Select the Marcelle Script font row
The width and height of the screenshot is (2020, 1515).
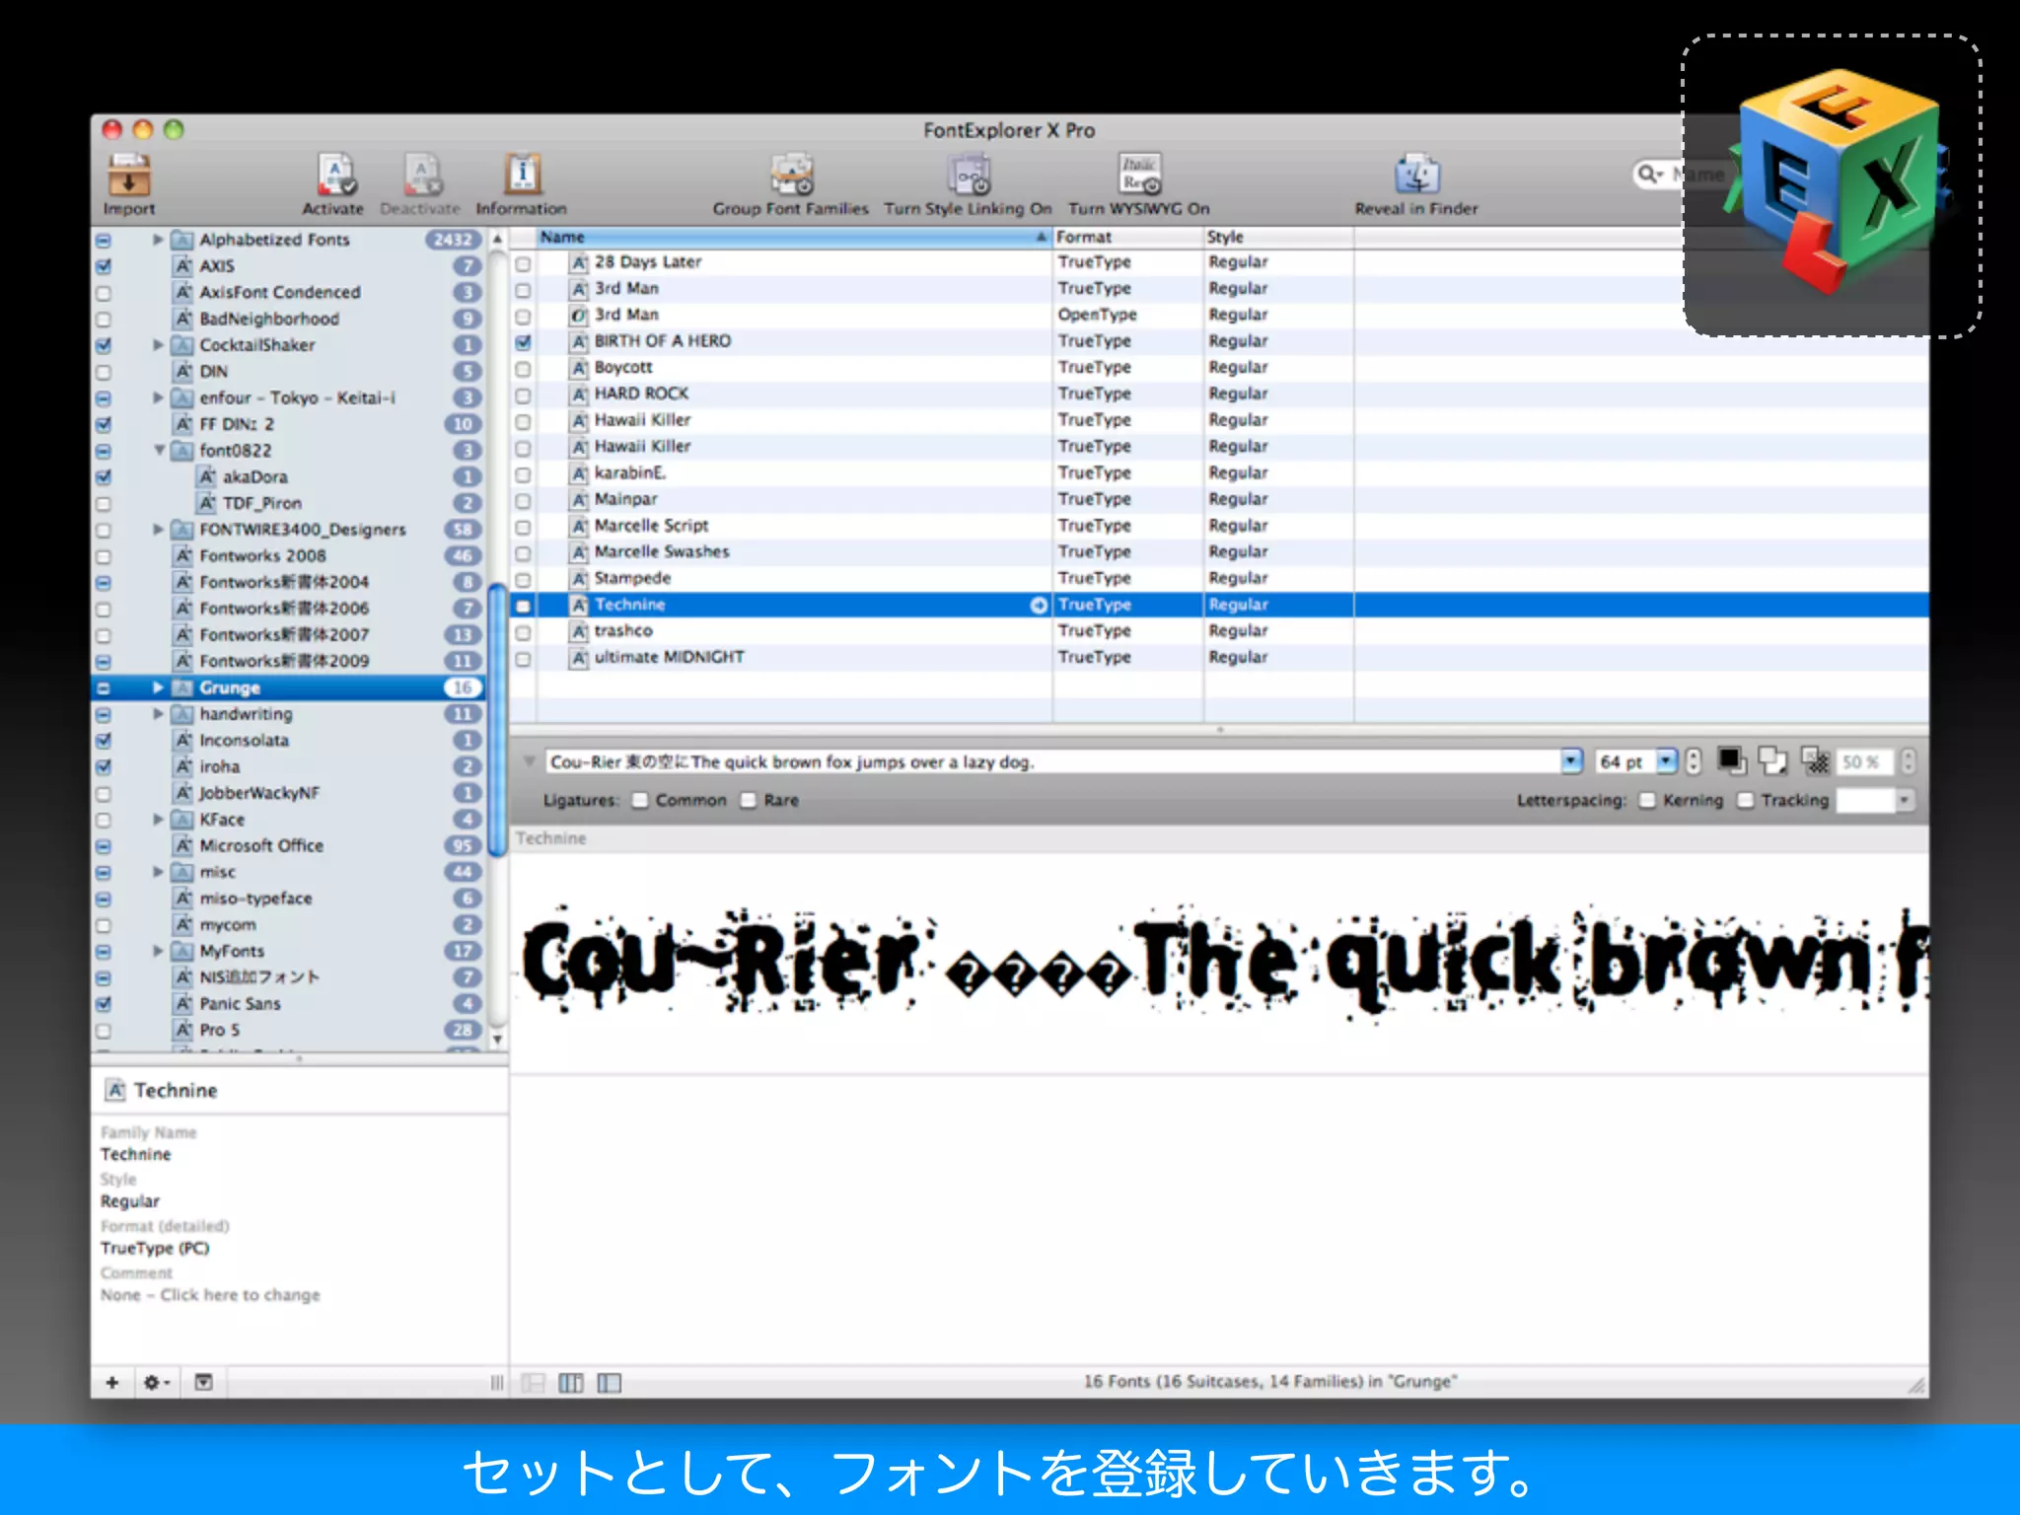pyautogui.click(x=651, y=526)
